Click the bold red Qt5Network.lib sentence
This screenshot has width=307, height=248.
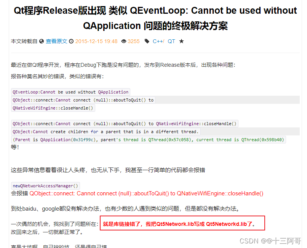[179, 224]
